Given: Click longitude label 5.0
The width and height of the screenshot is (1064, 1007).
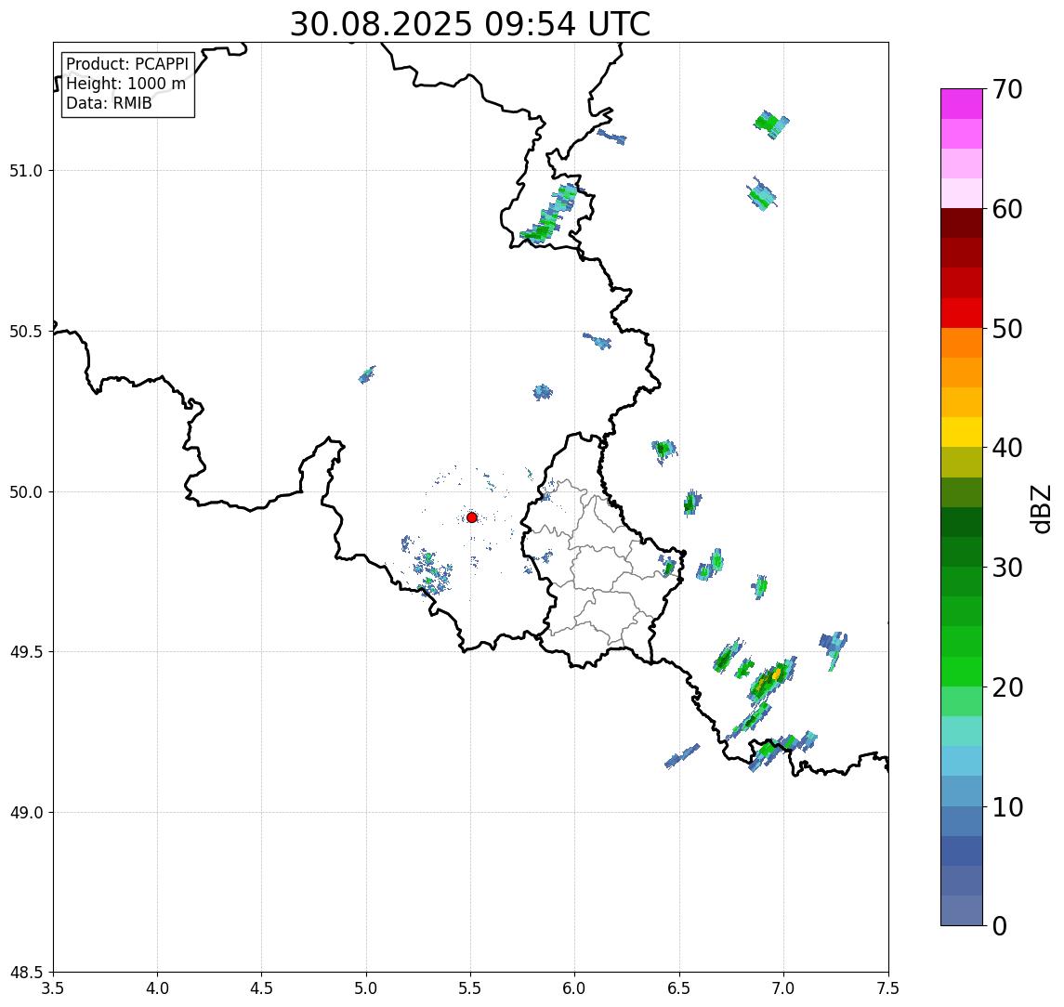Looking at the screenshot, I should 366,988.
